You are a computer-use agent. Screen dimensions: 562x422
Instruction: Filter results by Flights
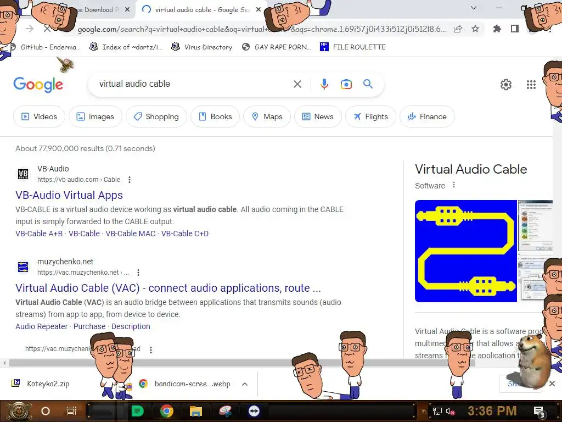click(x=370, y=116)
